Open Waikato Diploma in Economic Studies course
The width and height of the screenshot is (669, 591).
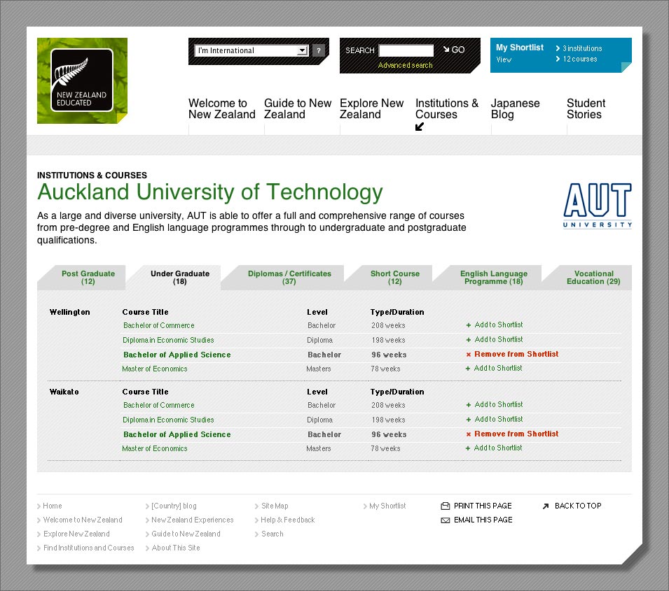pyautogui.click(x=168, y=420)
